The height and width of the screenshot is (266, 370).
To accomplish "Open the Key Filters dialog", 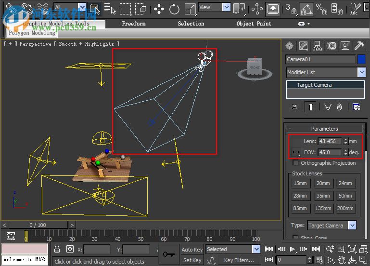I will (239, 260).
